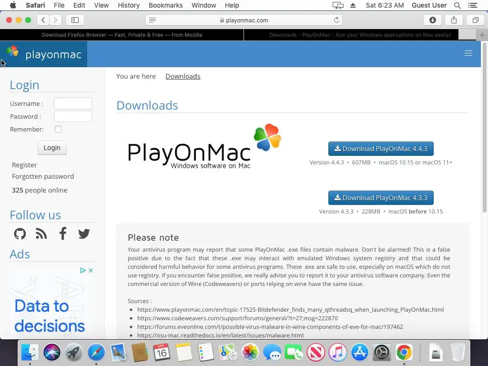Viewport: 488px width, 366px height.
Task: Switch to Download Firefox Browser tab
Action: [x=122, y=35]
